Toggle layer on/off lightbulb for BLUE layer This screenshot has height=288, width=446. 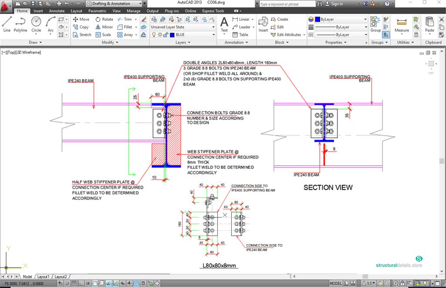(154, 35)
